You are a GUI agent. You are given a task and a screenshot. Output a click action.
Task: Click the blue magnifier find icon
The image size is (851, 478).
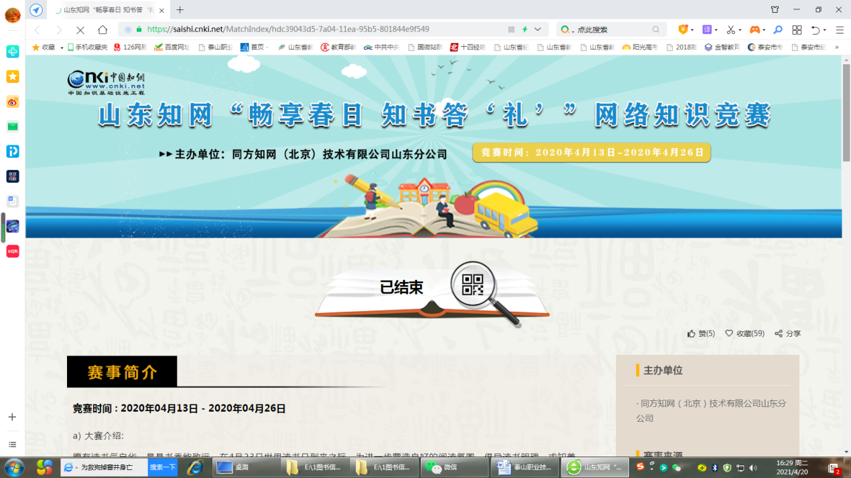(778, 29)
